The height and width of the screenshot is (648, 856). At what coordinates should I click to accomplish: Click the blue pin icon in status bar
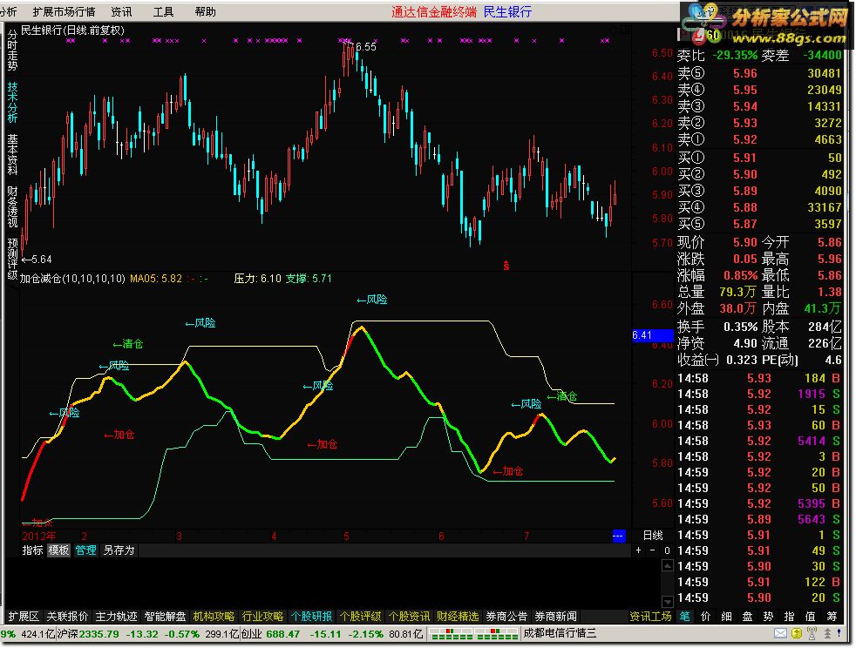tap(839, 633)
